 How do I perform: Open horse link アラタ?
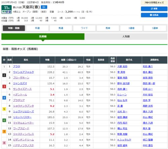click(x=16, y=67)
